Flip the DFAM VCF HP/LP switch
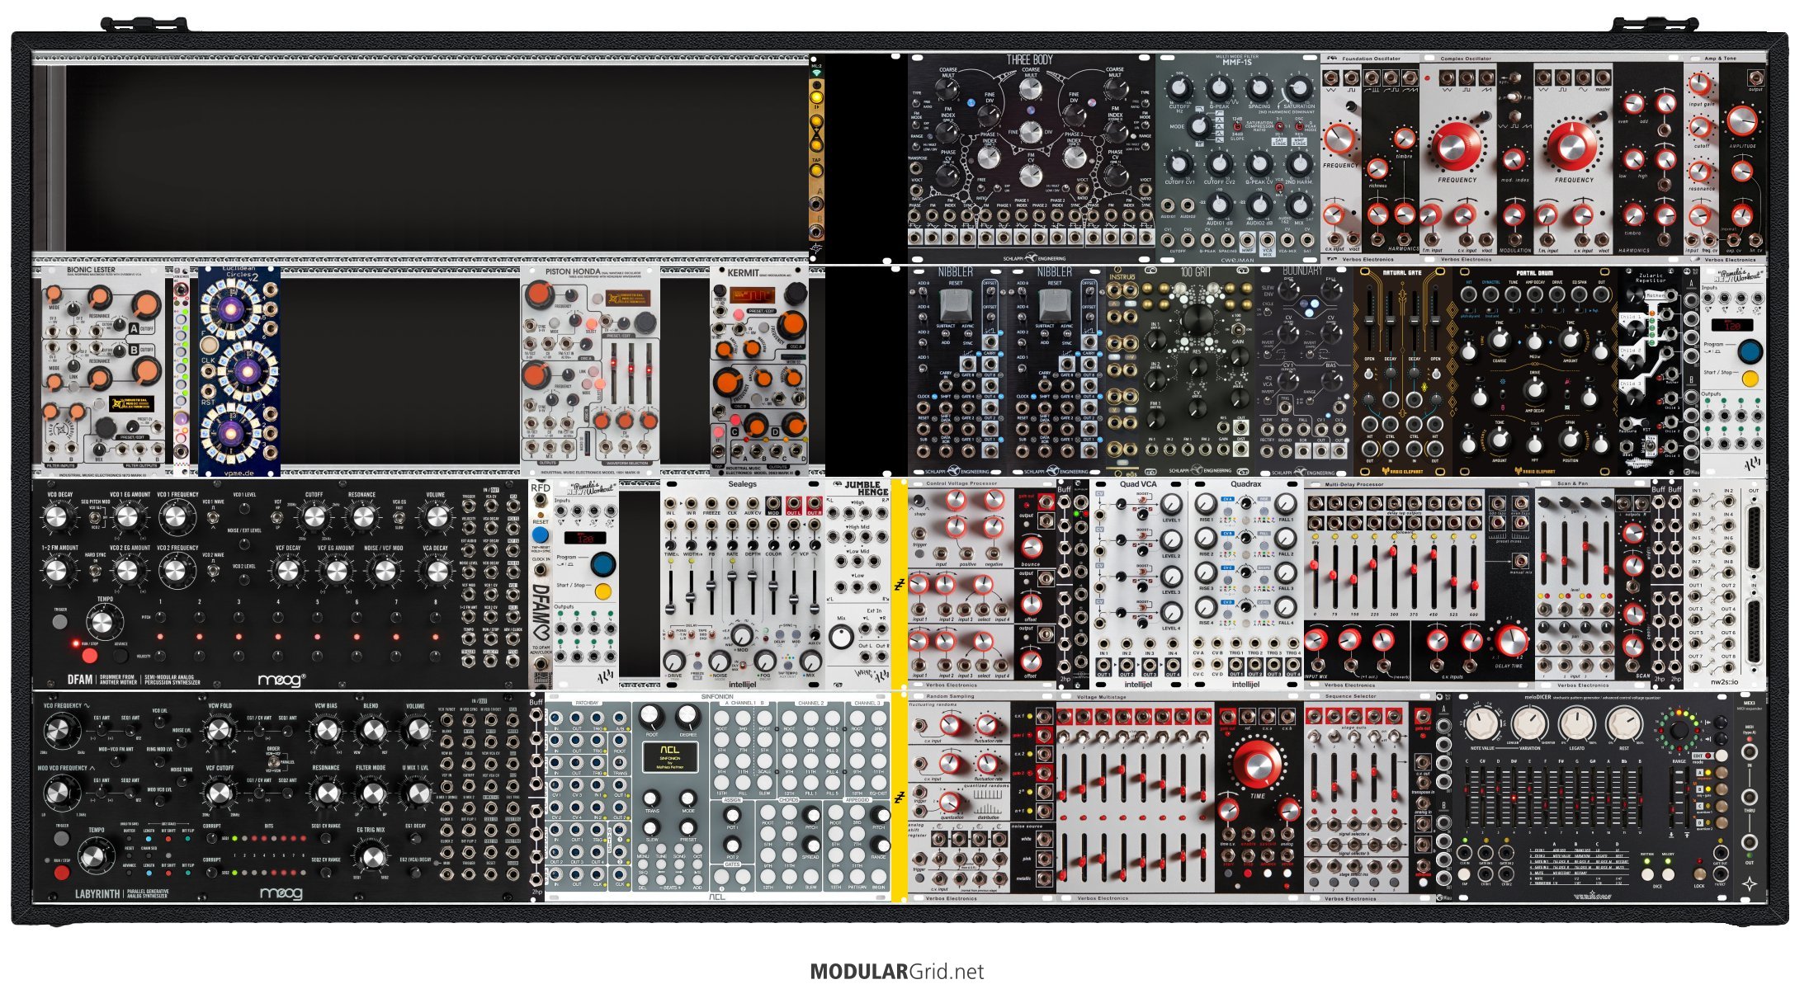The image size is (1795, 989). 277,517
